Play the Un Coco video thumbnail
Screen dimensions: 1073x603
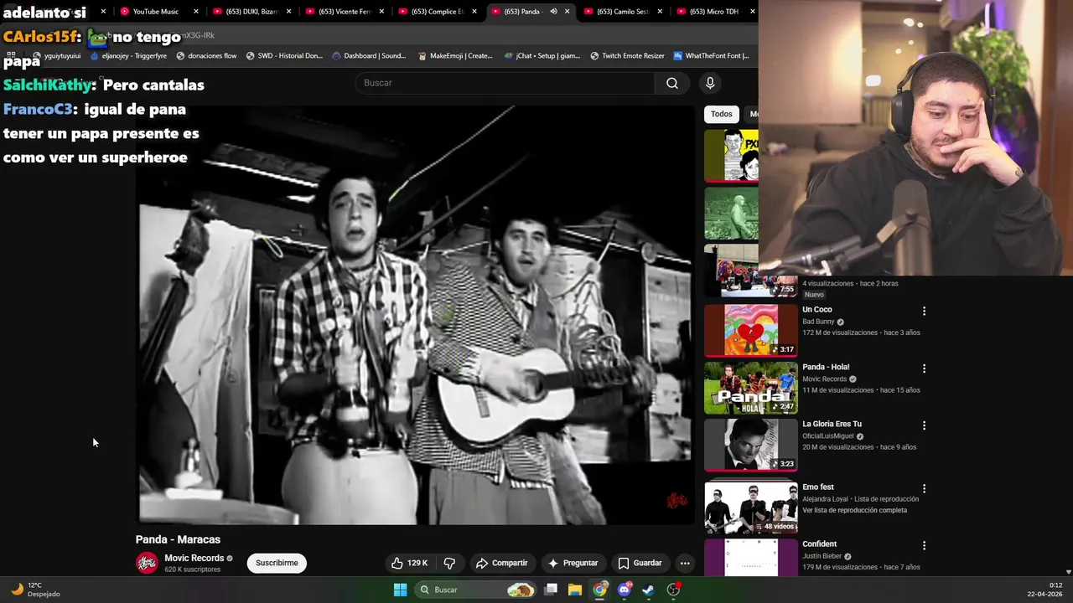point(751,331)
